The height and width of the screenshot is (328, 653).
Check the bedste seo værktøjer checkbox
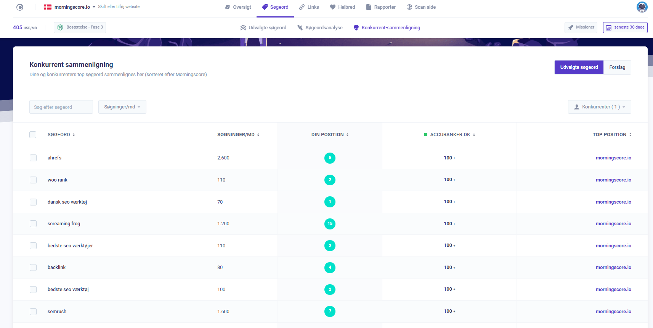pyautogui.click(x=33, y=246)
